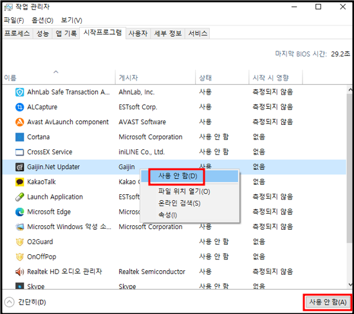Click the ALCapture blue icon
This screenshot has width=354, height=314.
pos(20,107)
